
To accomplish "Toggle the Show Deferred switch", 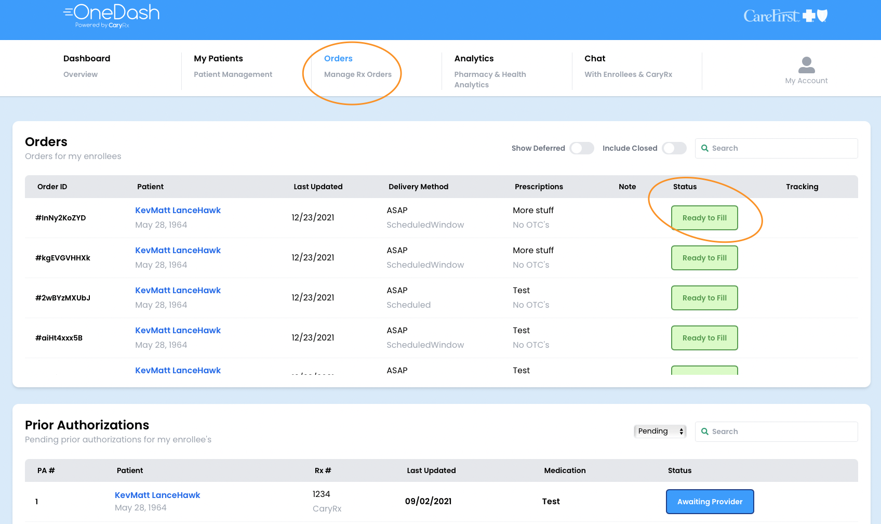I will coord(582,148).
